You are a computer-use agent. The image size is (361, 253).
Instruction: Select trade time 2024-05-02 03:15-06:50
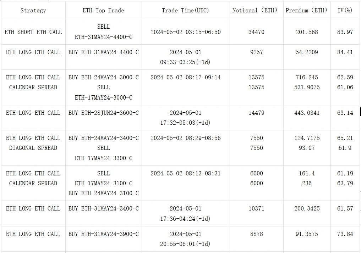click(185, 32)
